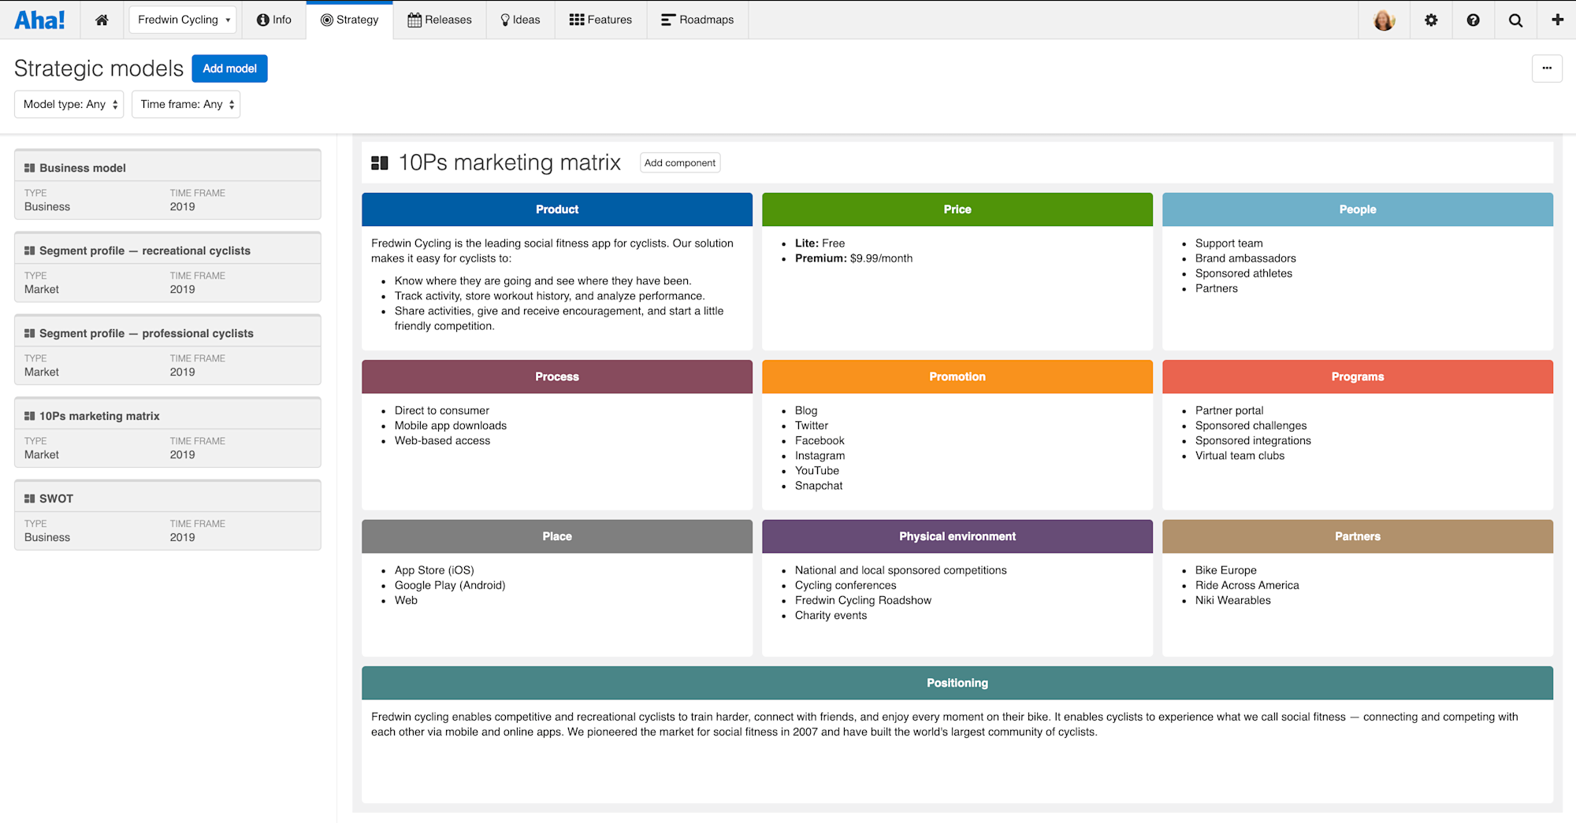
Task: Click the Process component header
Action: tap(557, 376)
